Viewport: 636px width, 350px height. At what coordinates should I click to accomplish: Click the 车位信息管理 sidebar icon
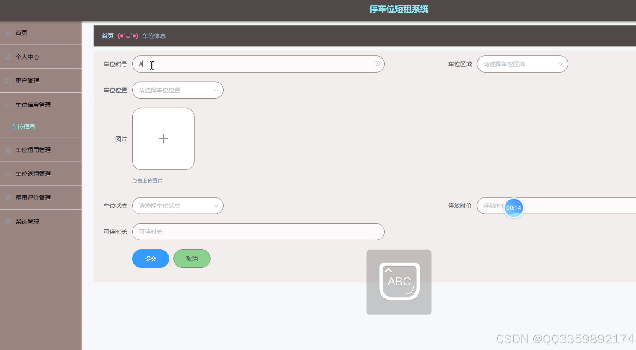click(8, 105)
